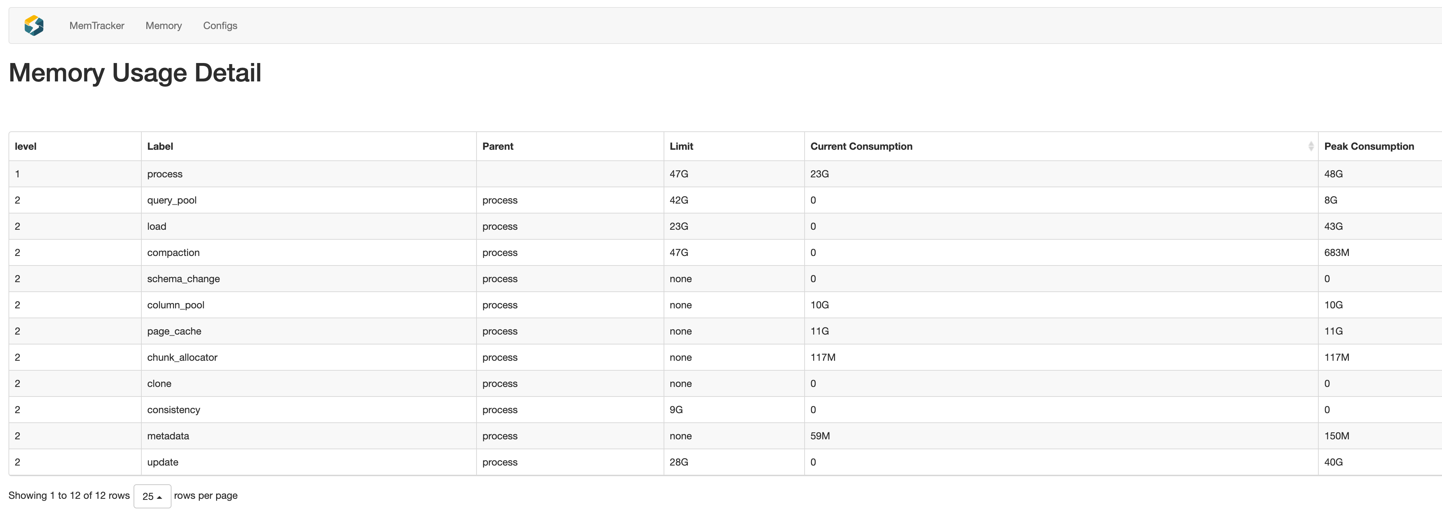Screen dimensions: 1442x519
Task: Click the Peak Consumption column header
Action: tap(1380, 147)
